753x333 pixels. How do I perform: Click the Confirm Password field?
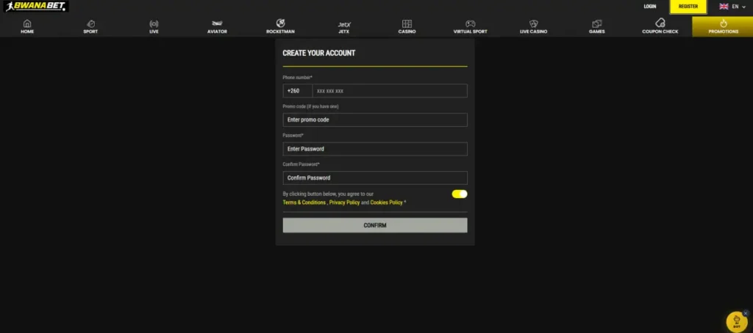click(x=374, y=178)
